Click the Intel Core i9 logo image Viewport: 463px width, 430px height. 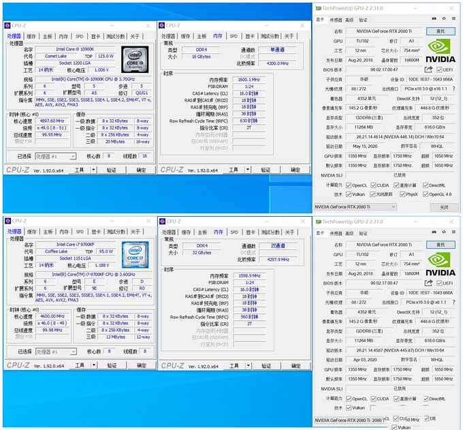click(x=135, y=59)
